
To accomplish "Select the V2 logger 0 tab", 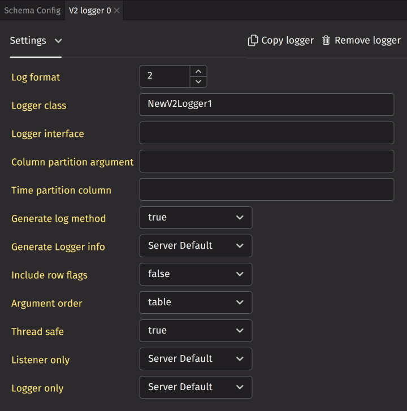I will pyautogui.click(x=89, y=11).
